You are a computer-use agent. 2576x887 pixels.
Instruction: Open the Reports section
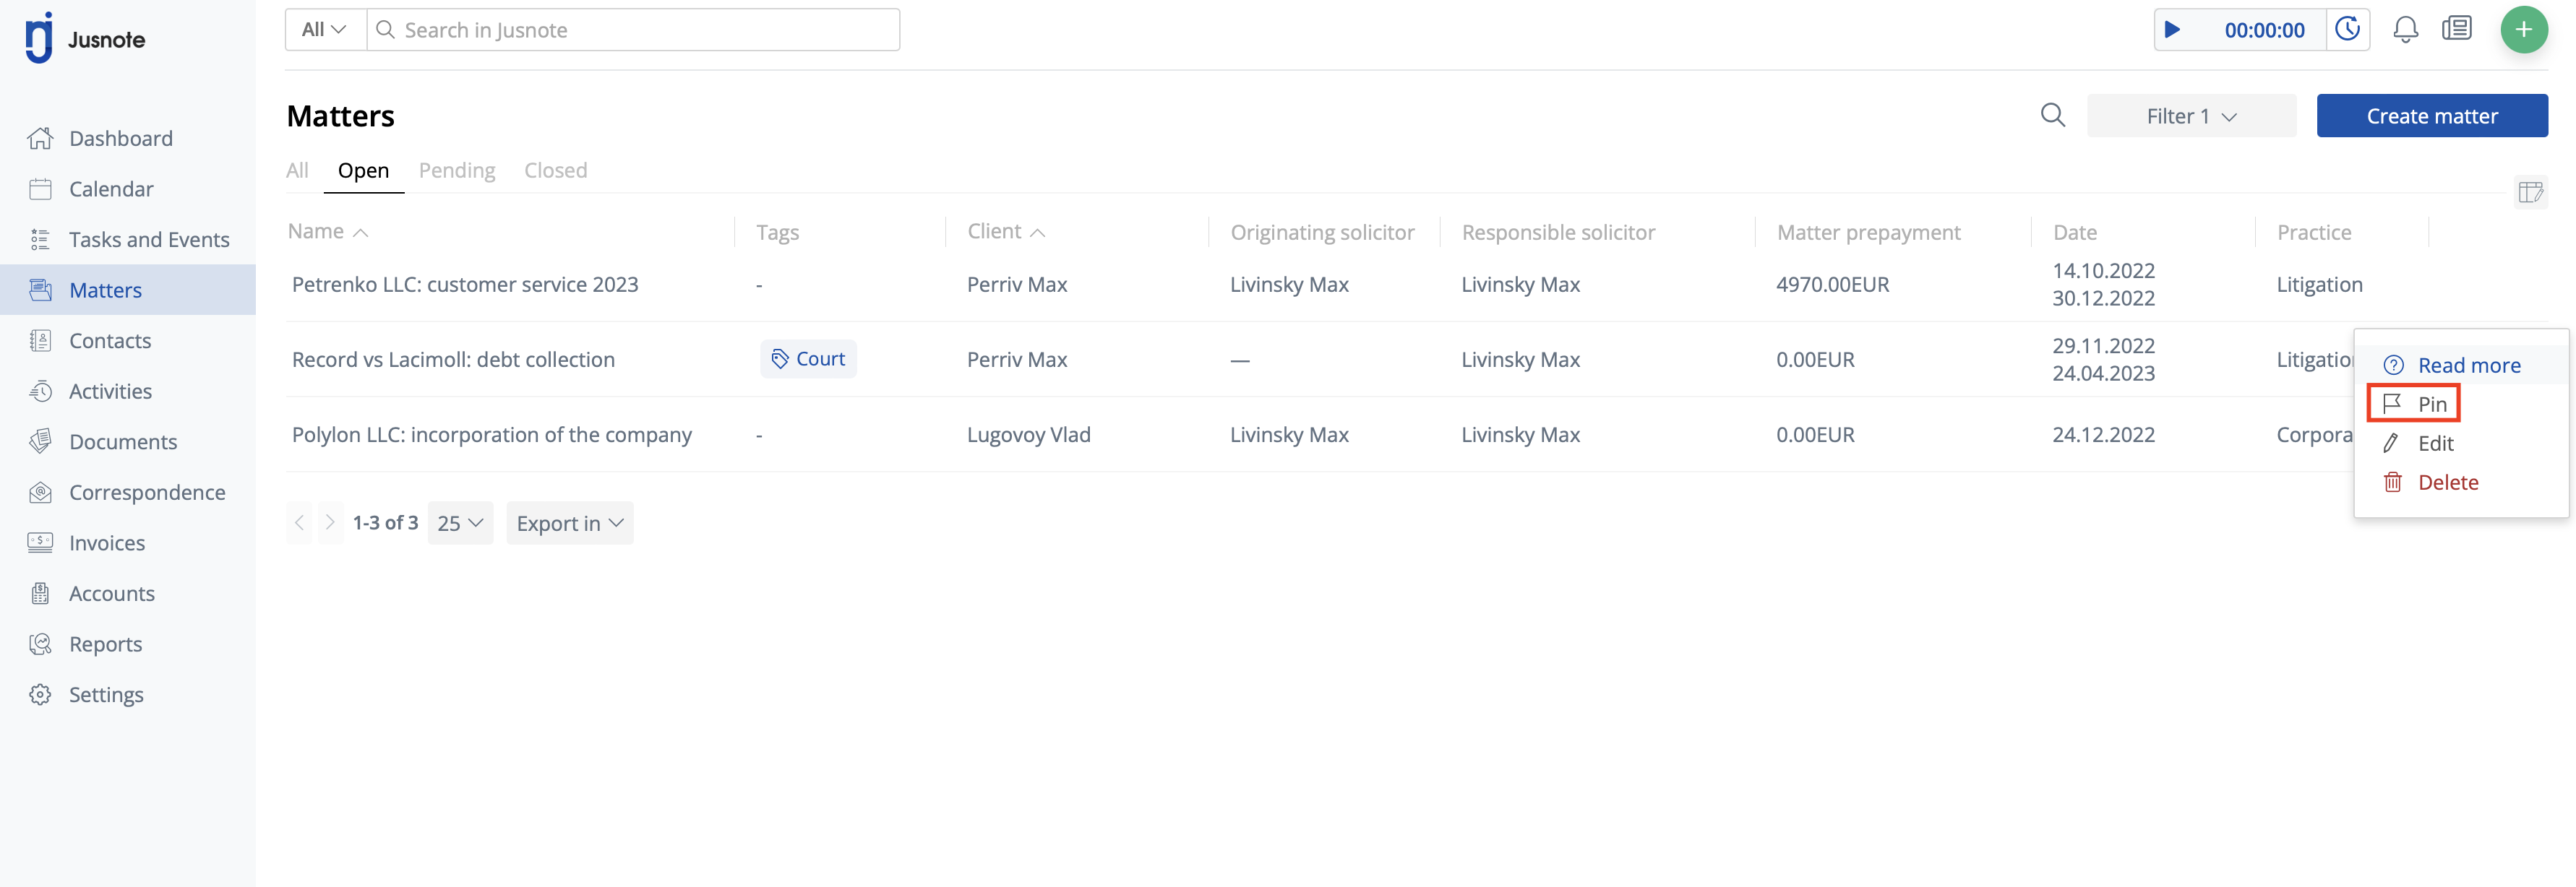pos(105,644)
